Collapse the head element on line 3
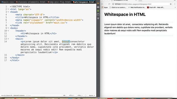Screen dimensions: 177x99 point(8,12)
